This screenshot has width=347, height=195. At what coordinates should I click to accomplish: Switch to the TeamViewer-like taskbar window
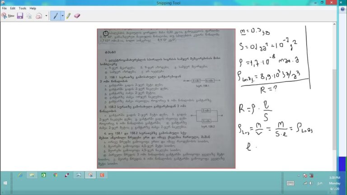point(79,175)
